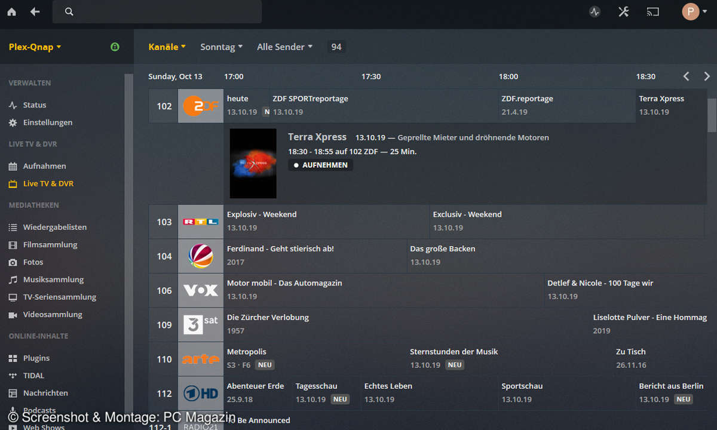Open the wrench and screwdriver settings icon
Image resolution: width=717 pixels, height=430 pixels.
(x=624, y=12)
